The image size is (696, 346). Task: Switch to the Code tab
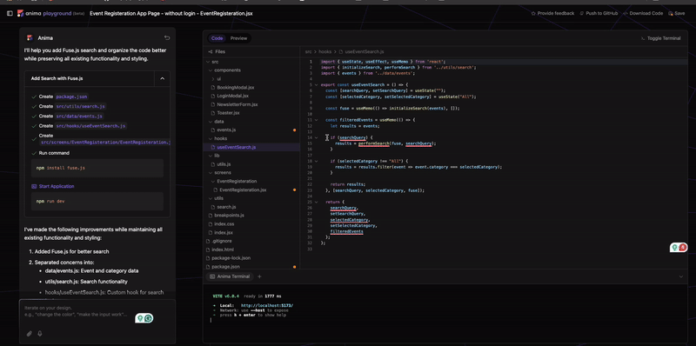[217, 38]
